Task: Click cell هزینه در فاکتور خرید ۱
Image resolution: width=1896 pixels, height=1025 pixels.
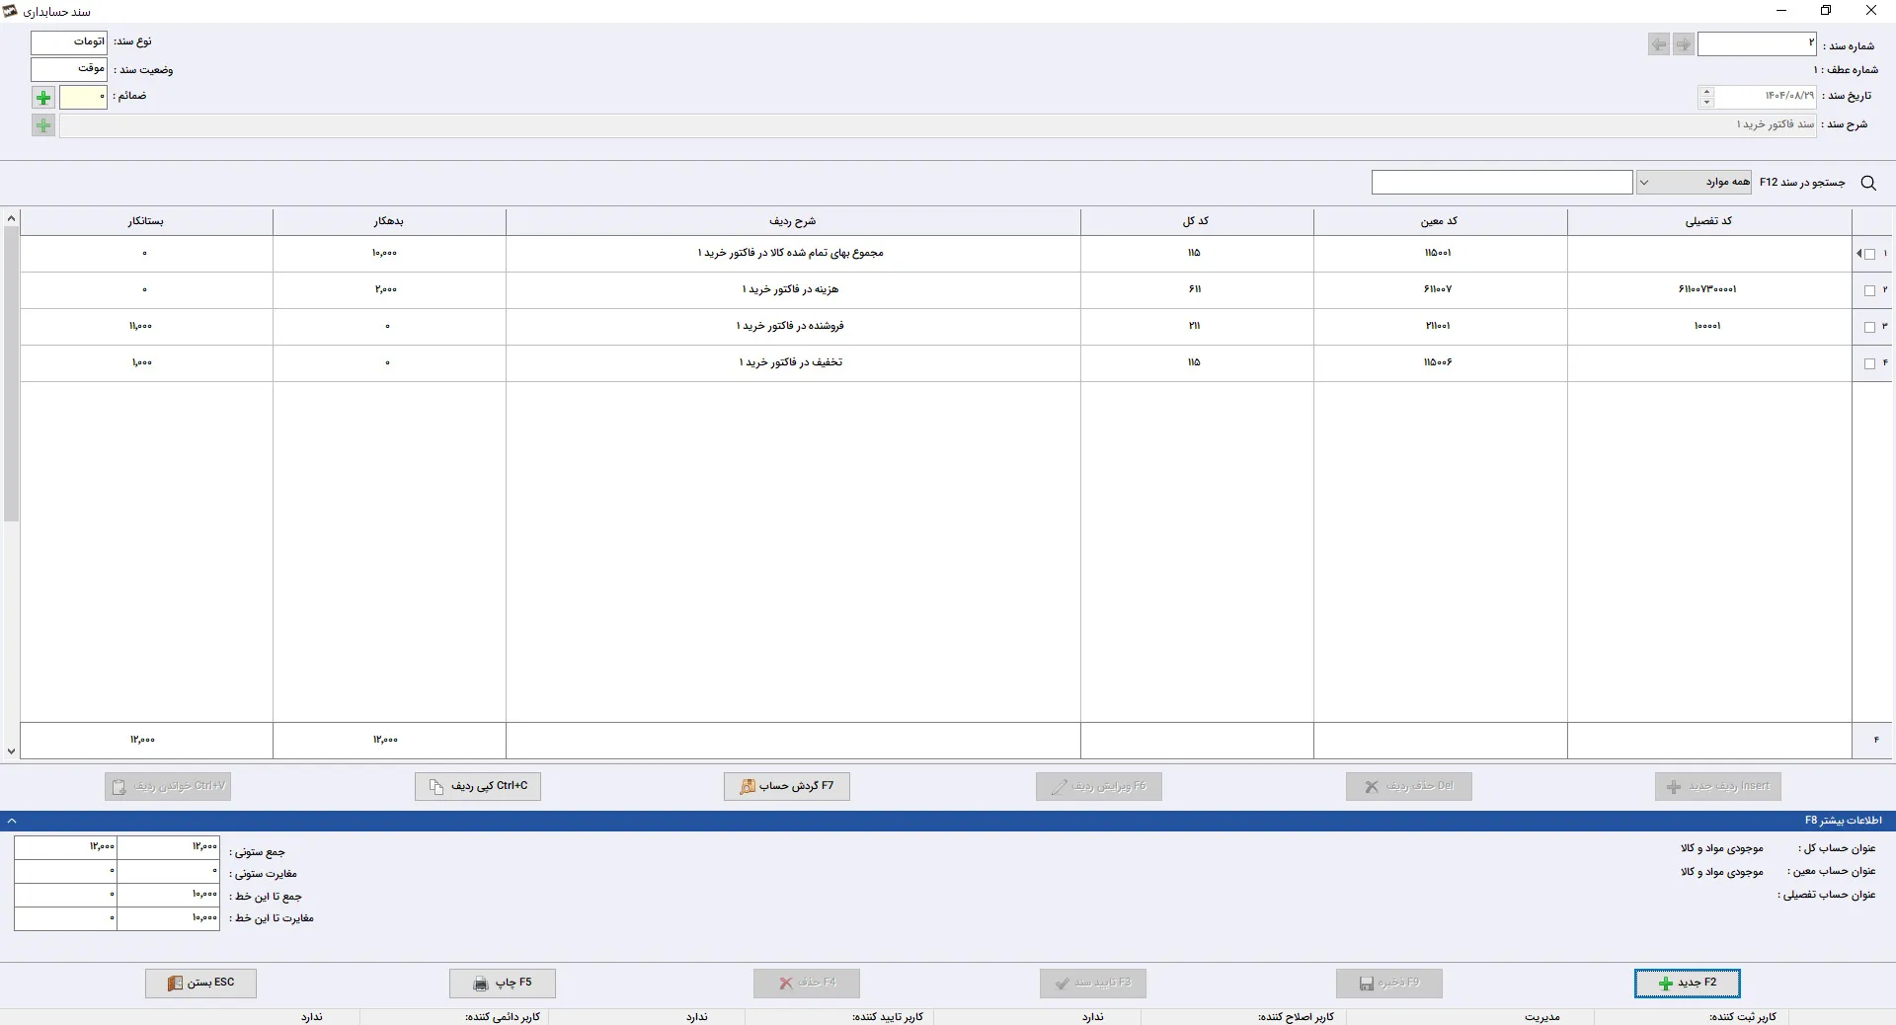Action: coord(793,289)
